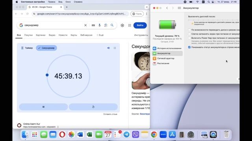
Task: Open Opera from the Dock
Action: pos(62,134)
